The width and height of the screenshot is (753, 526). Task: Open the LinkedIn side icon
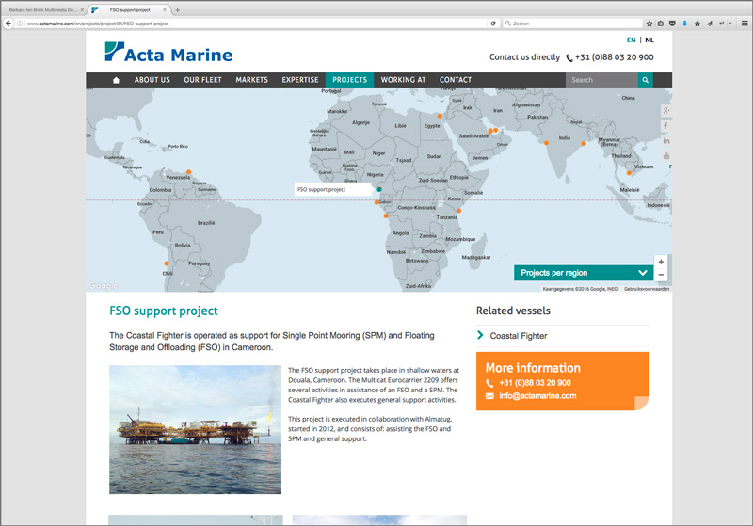click(666, 140)
